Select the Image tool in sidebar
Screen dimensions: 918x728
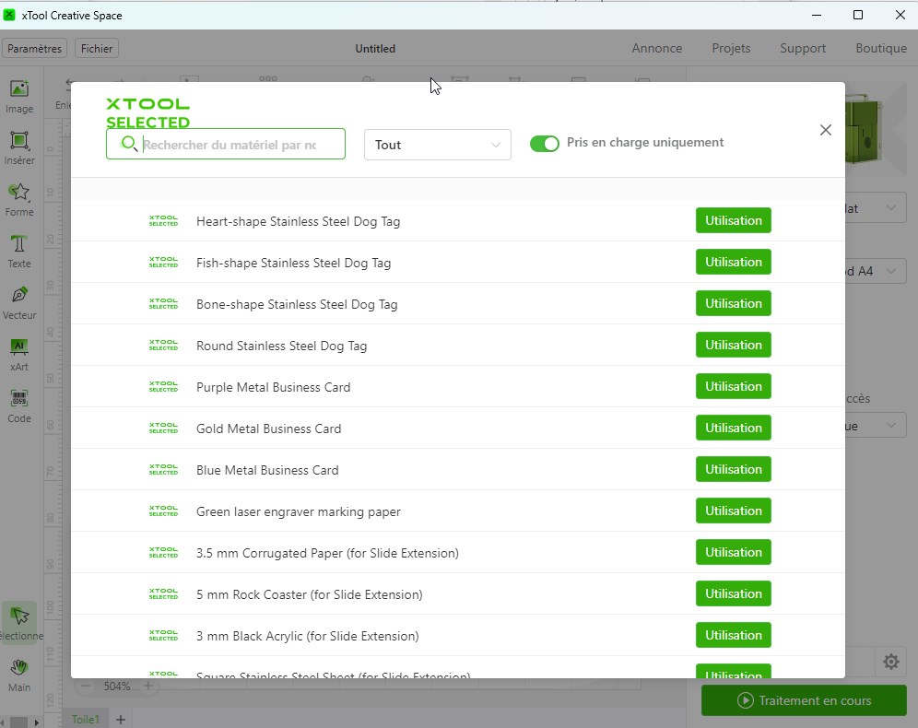coord(19,97)
